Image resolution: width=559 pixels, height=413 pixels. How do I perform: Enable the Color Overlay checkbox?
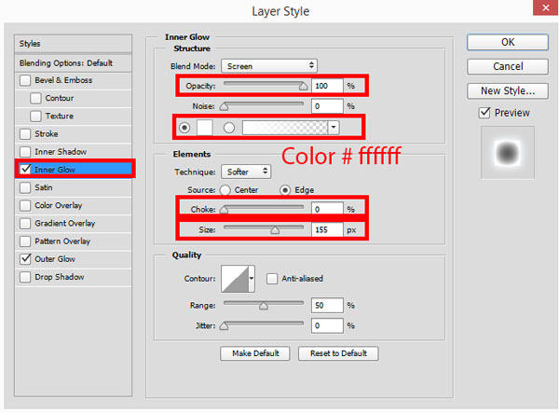tap(25, 205)
